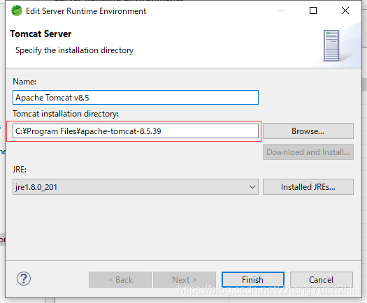The image size is (367, 303).
Task: Open the Installed JREs settings
Action: pos(308,187)
